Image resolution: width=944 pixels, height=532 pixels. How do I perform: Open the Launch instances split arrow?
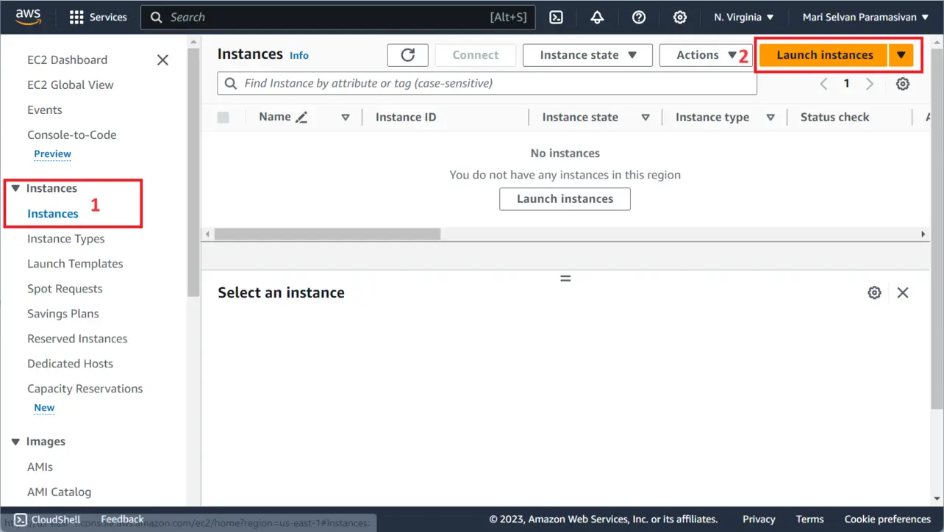901,55
